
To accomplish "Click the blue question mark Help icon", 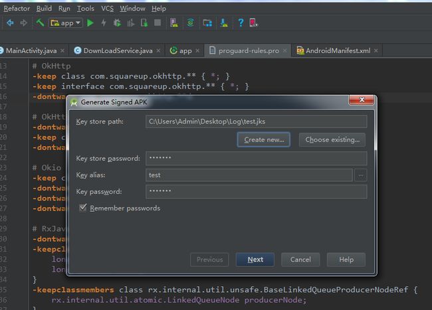I will (x=241, y=23).
